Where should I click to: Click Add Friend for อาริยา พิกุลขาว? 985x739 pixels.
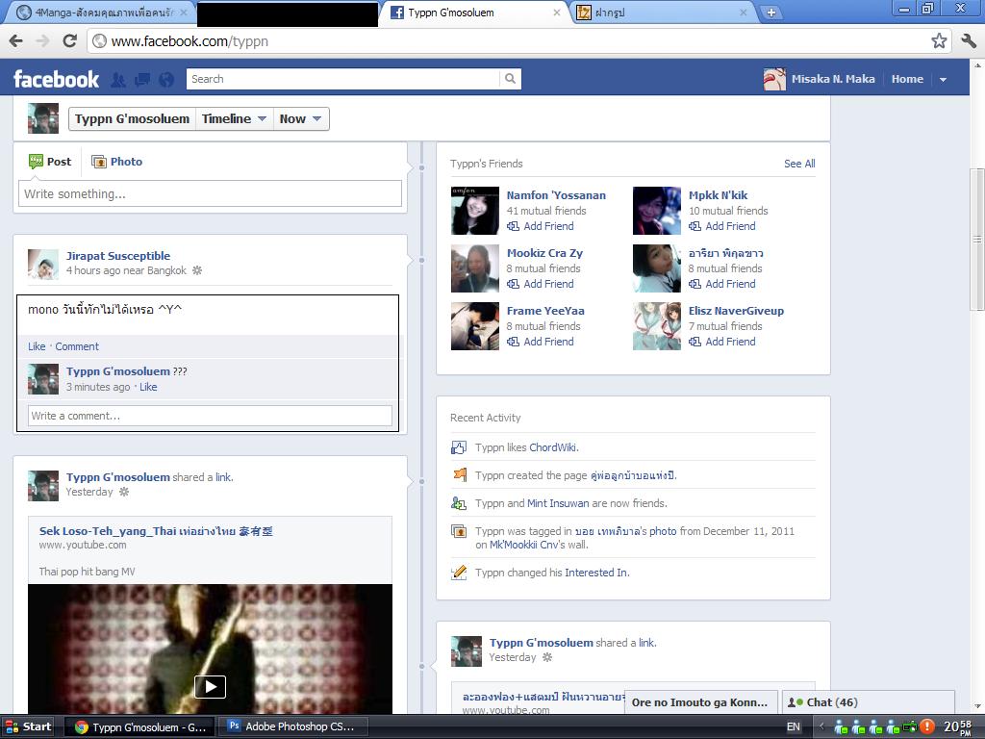click(x=722, y=284)
